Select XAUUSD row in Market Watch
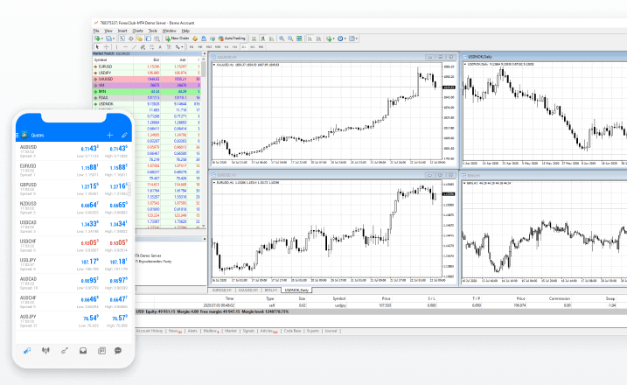This screenshot has width=627, height=385. (147, 79)
